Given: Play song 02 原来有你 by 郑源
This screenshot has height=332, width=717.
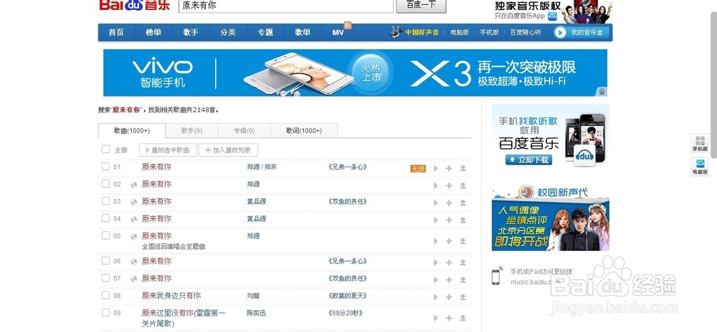Looking at the screenshot, I should (x=436, y=185).
